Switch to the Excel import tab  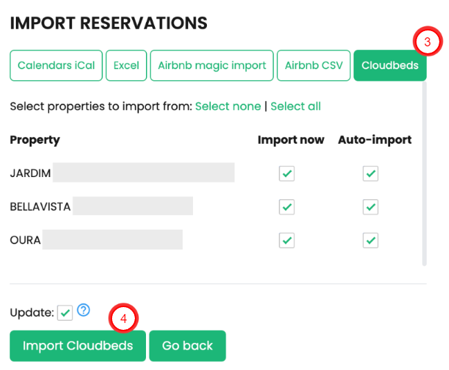click(x=126, y=66)
